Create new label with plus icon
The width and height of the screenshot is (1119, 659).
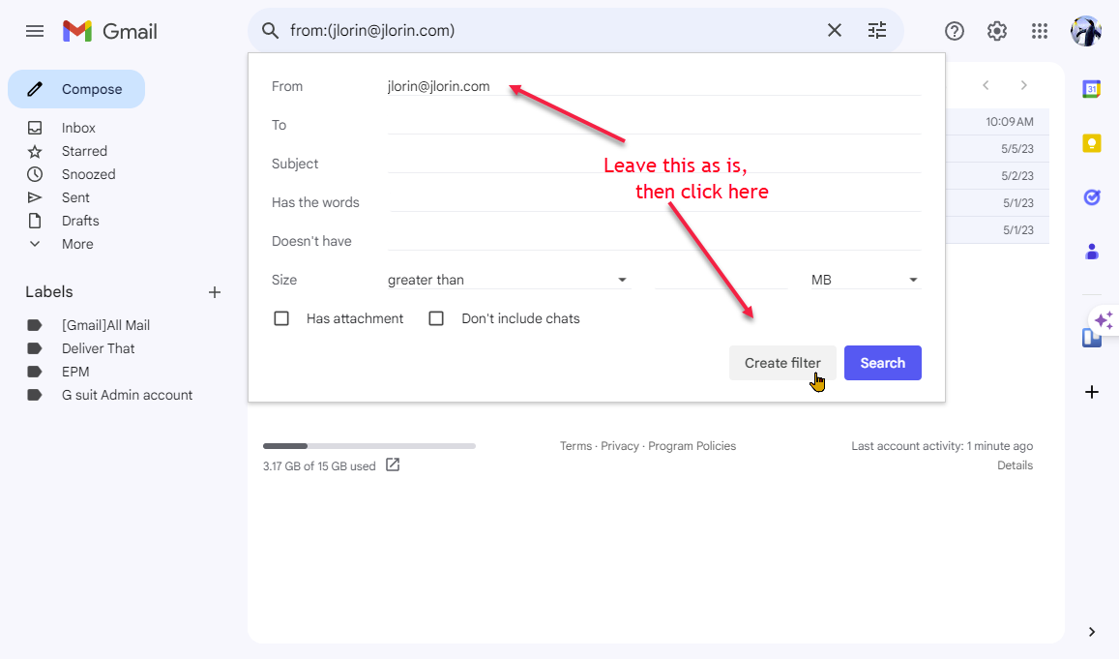(x=214, y=292)
